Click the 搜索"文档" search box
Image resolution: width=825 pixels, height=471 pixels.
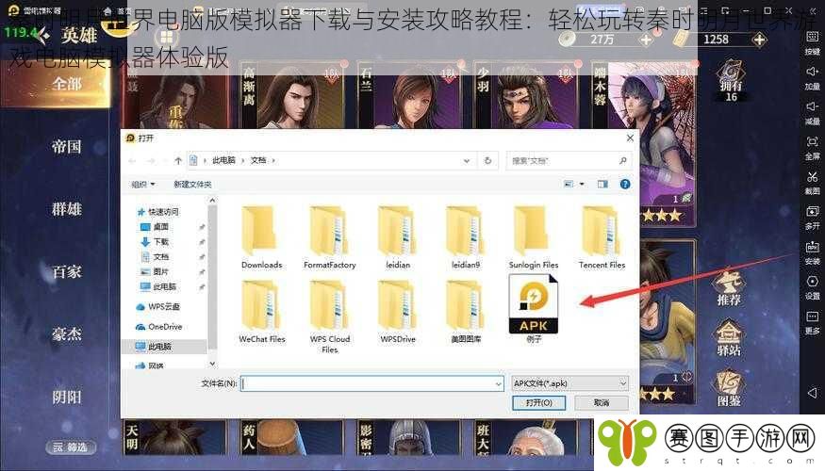coord(569,161)
